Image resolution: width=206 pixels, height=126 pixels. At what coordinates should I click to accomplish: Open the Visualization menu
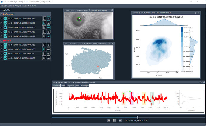[x=26, y=6]
